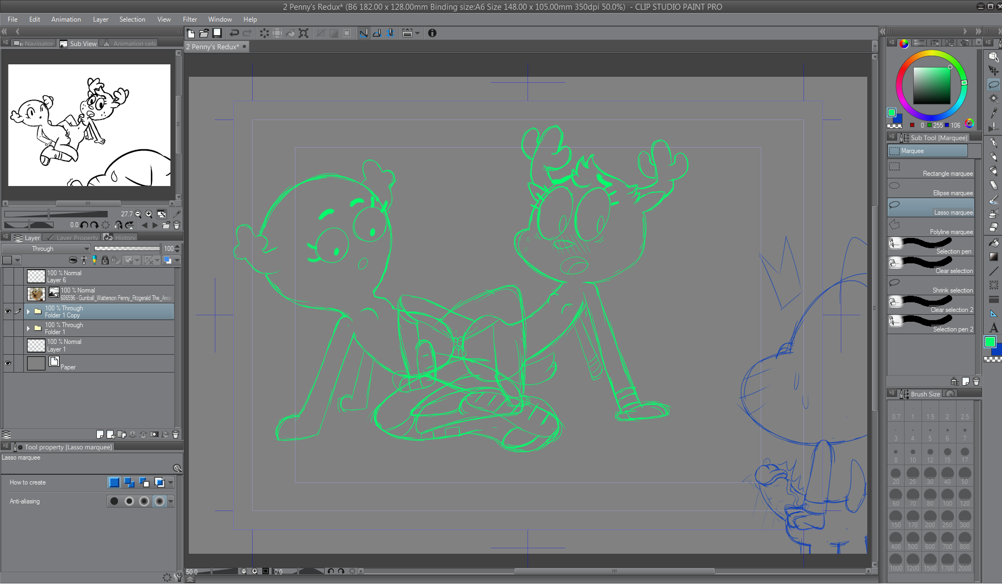Create new raster layer in Layer panel
Image resolution: width=1002 pixels, height=584 pixels.
click(x=100, y=434)
